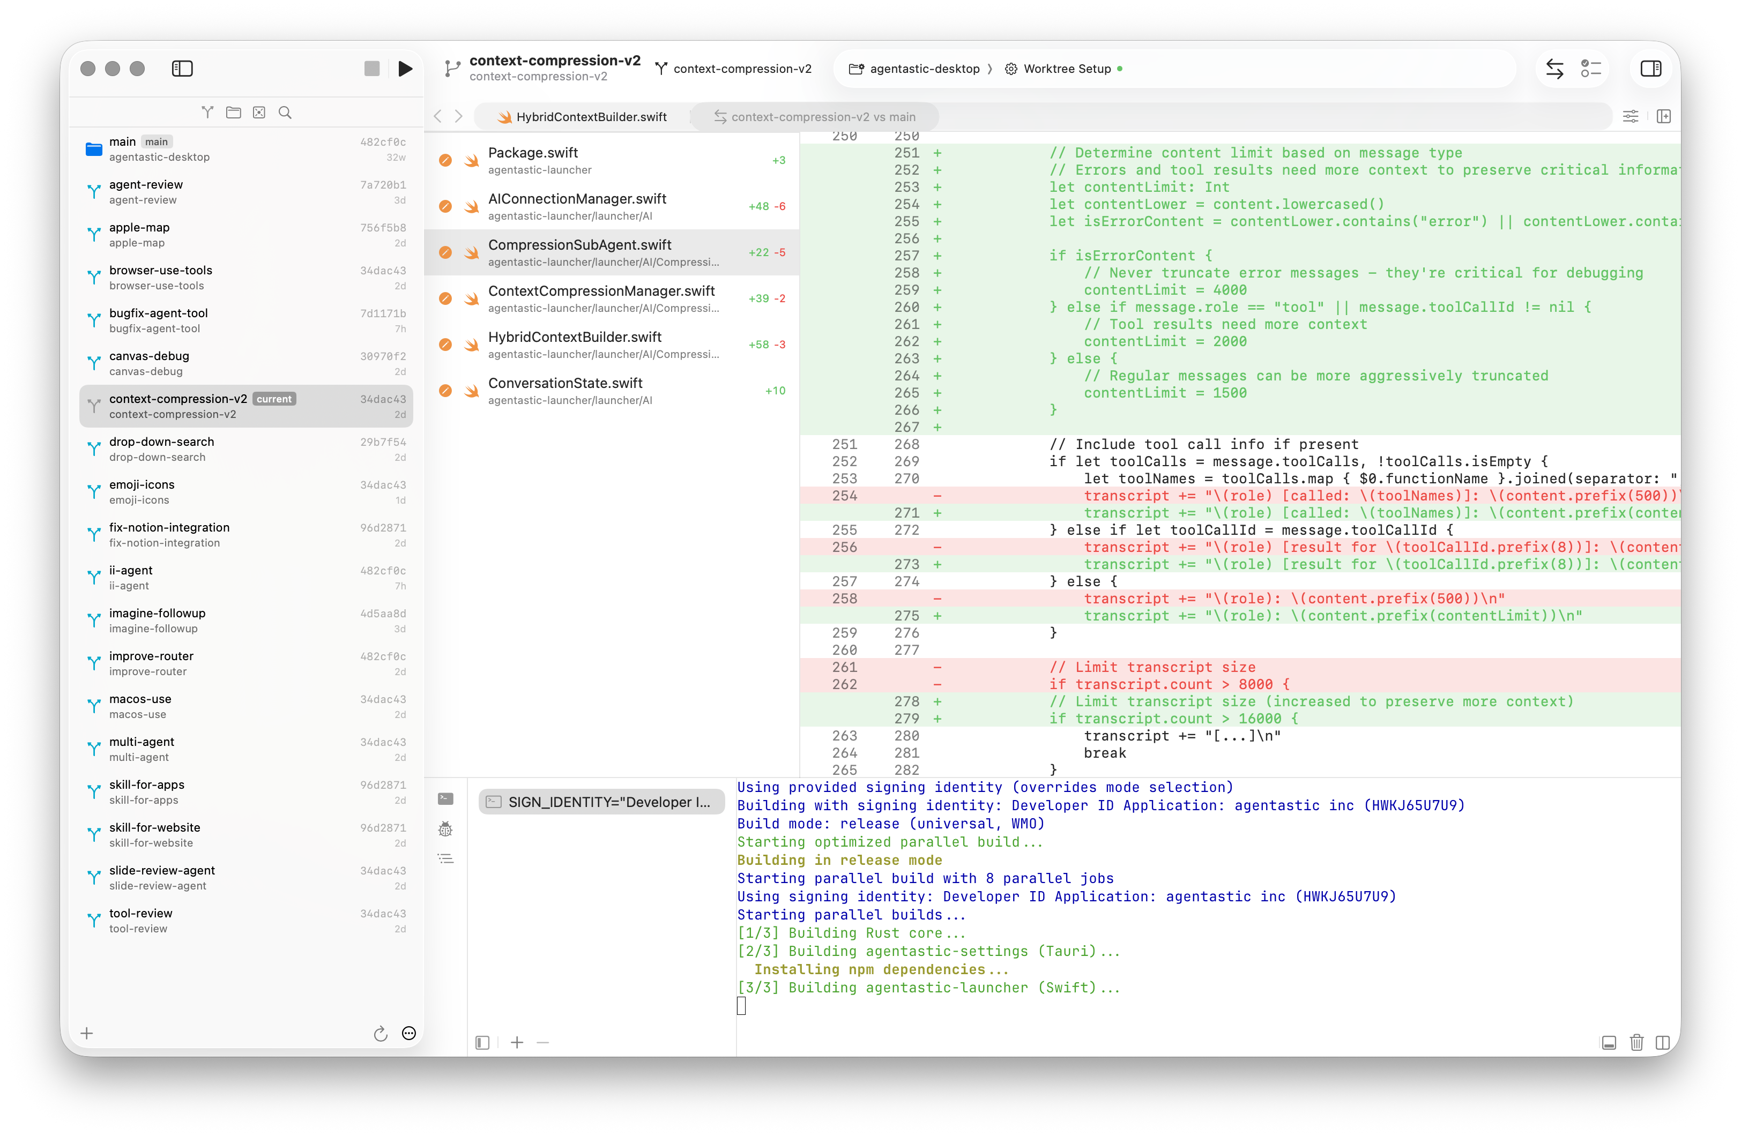Click the refresh button at sidebar bottom

pos(381,1034)
